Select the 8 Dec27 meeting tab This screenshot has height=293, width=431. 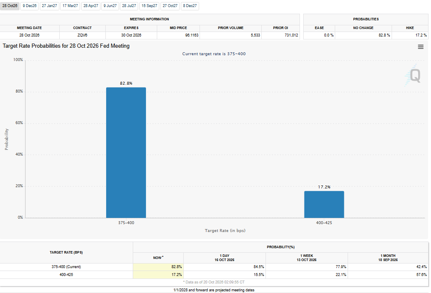tap(190, 6)
